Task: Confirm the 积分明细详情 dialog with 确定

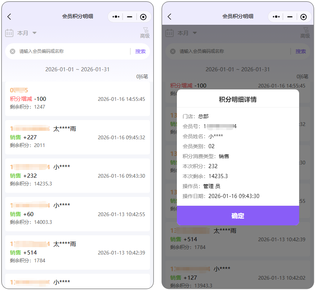Action: click(238, 216)
